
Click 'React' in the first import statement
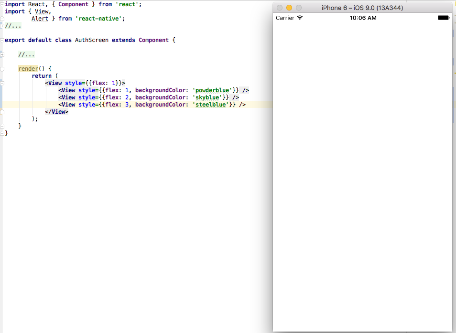coord(36,4)
